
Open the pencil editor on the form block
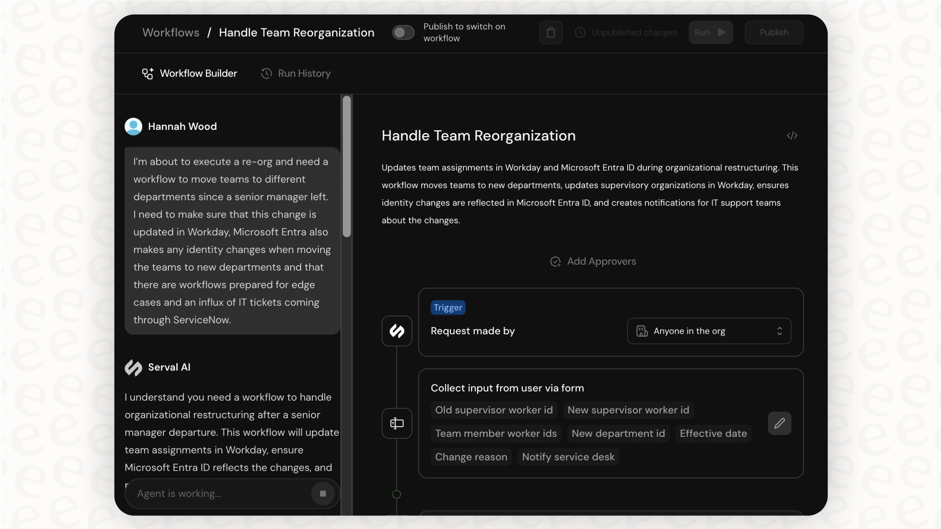click(779, 423)
